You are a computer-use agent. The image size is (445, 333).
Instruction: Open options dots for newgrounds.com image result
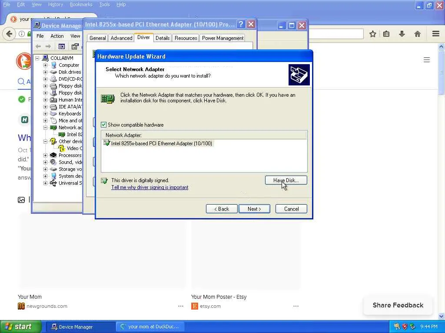(x=181, y=306)
